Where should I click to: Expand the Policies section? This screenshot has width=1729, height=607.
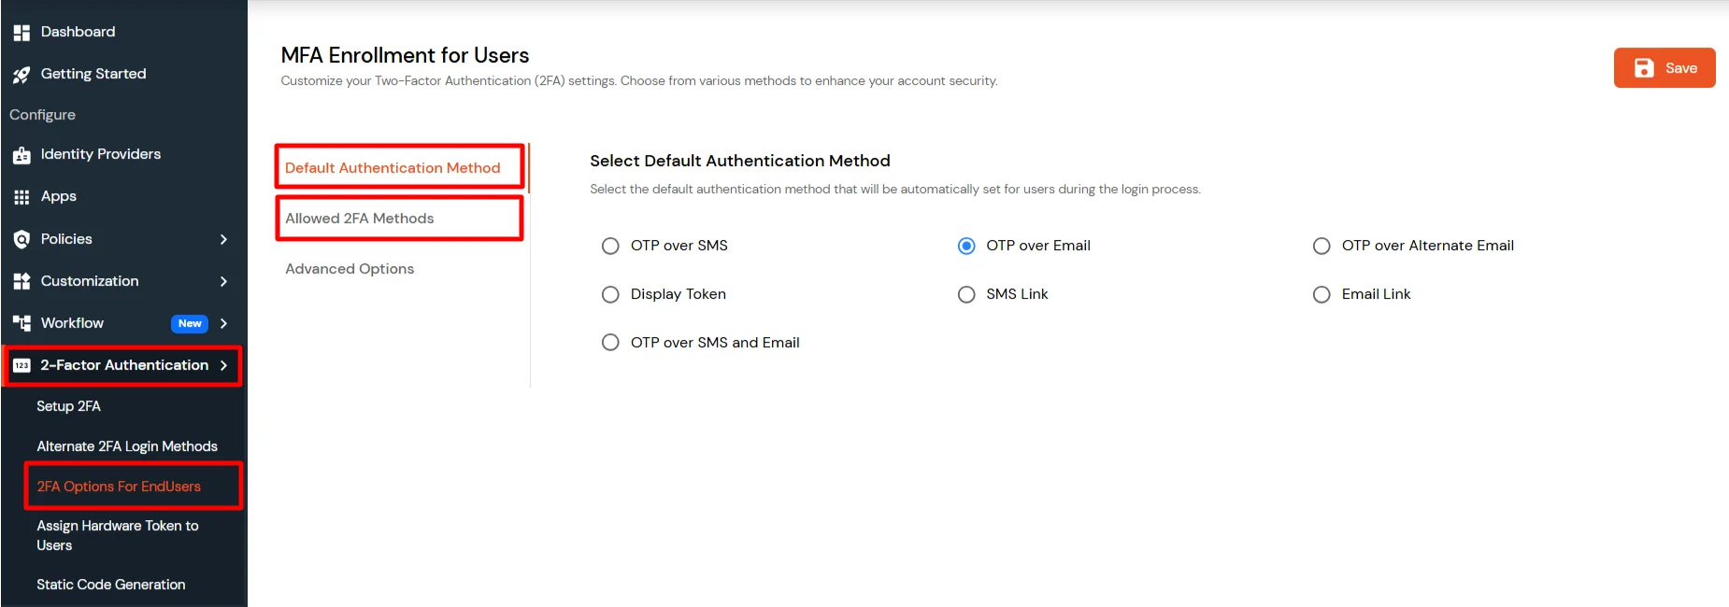223,239
